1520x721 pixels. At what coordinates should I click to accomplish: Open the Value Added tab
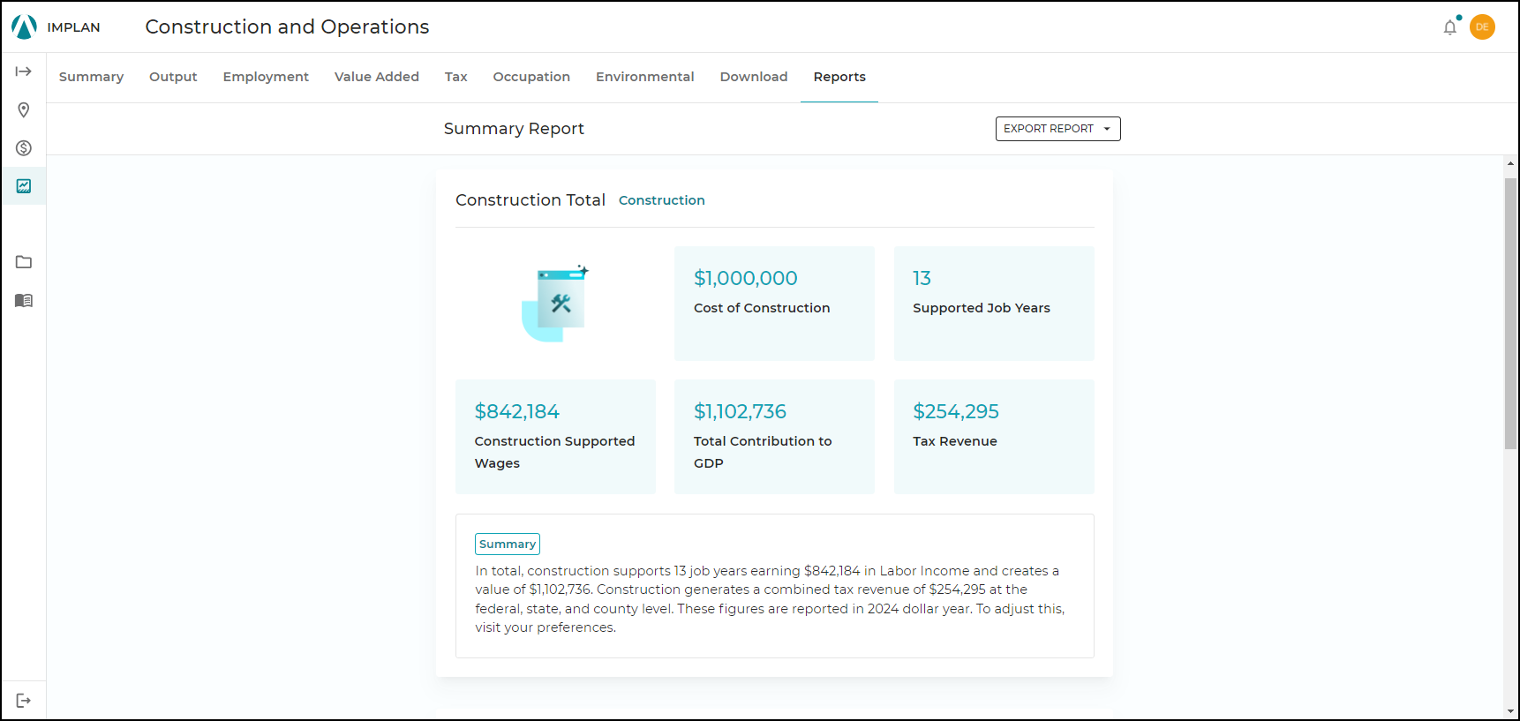[377, 77]
